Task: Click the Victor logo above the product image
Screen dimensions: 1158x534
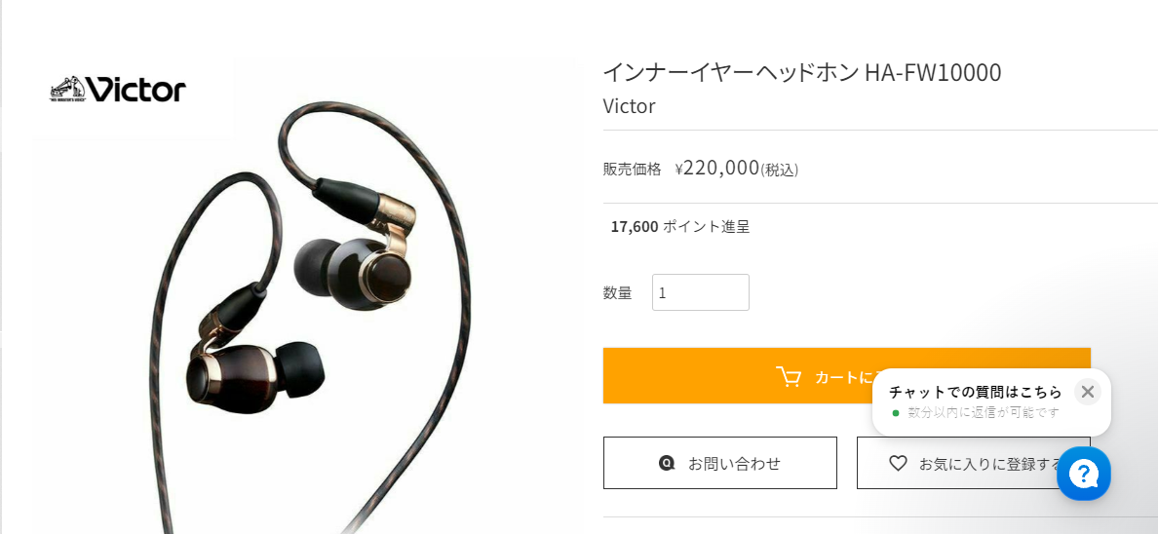Action: 117,90
